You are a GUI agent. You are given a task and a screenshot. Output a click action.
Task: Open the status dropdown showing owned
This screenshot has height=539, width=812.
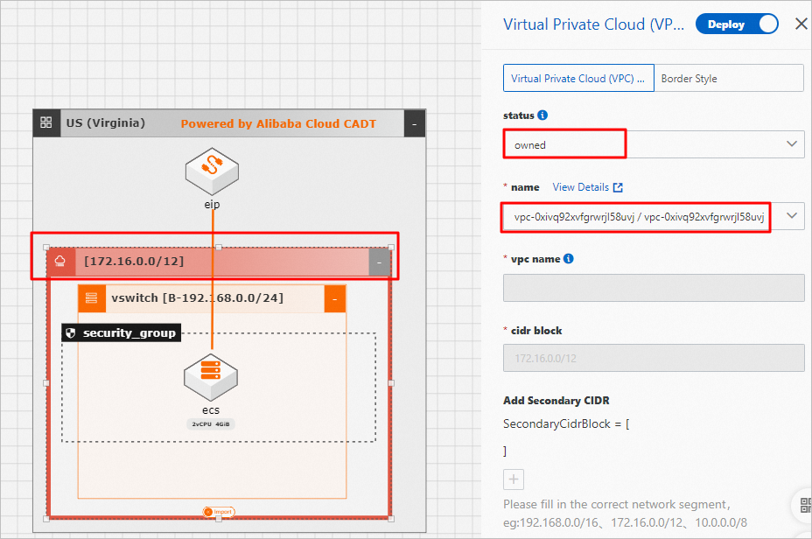tap(654, 144)
